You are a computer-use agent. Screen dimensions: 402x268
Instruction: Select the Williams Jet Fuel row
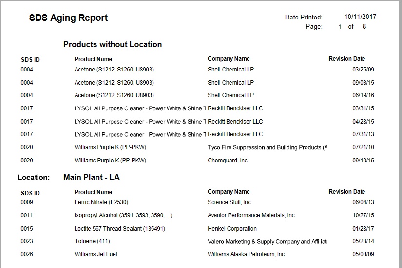tap(197, 254)
